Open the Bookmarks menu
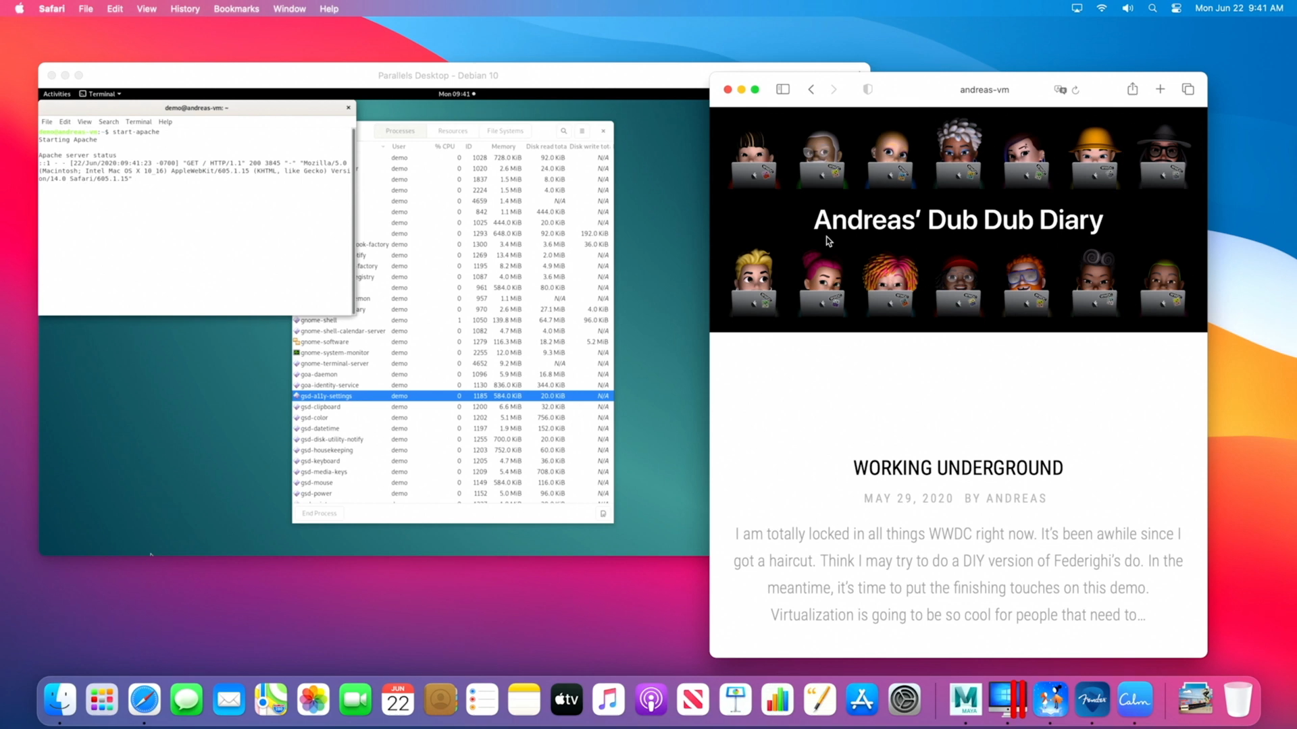Viewport: 1297px width, 729px height. click(236, 9)
